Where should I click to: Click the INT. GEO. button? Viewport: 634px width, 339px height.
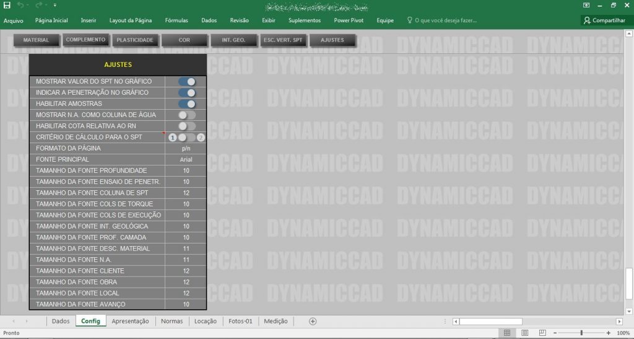click(x=233, y=40)
